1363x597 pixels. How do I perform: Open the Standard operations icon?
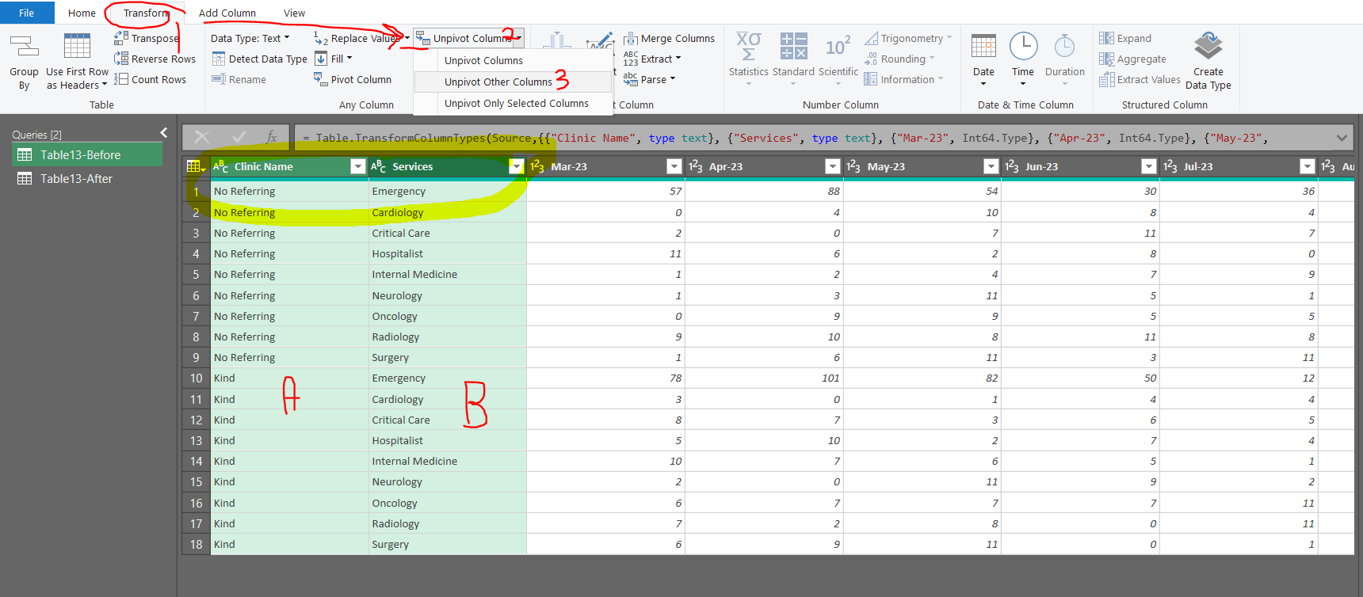pos(793,46)
